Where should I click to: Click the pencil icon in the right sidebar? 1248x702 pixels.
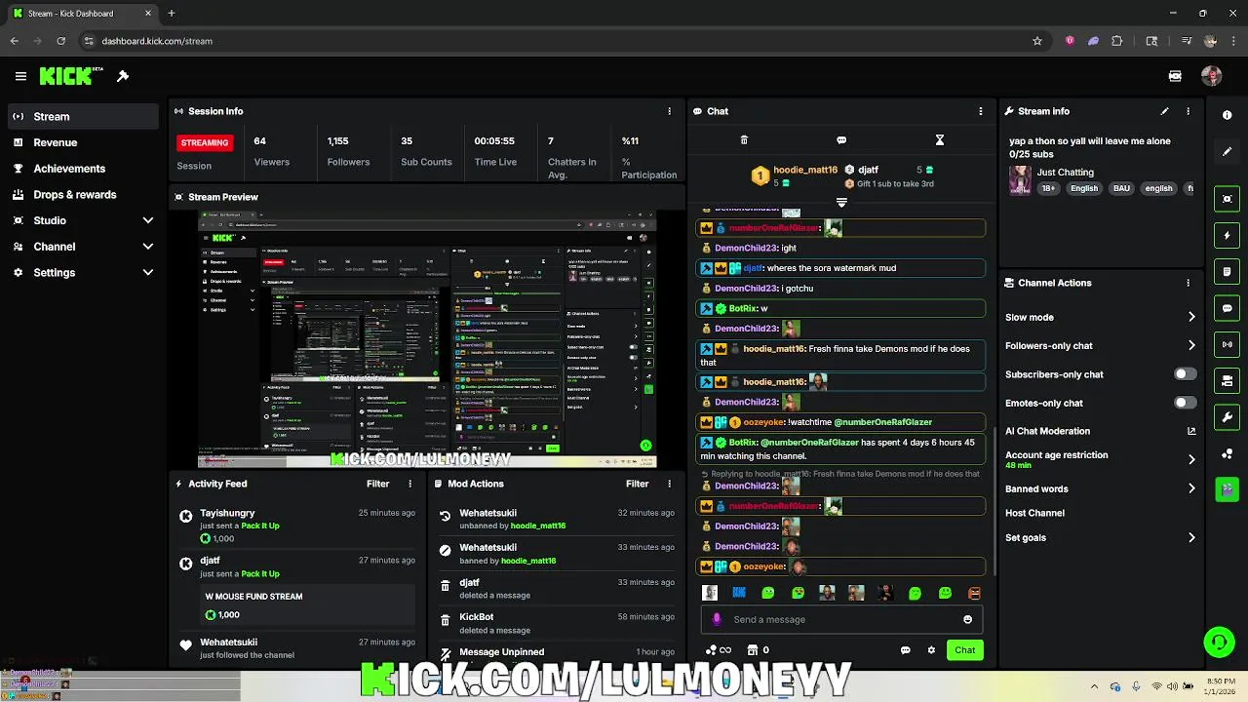click(x=1228, y=152)
